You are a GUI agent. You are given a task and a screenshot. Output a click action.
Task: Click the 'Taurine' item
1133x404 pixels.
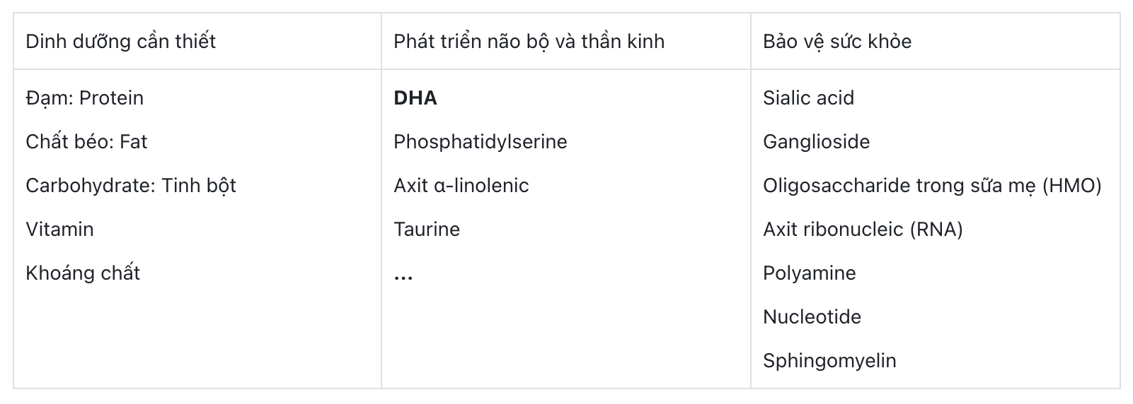[426, 229]
